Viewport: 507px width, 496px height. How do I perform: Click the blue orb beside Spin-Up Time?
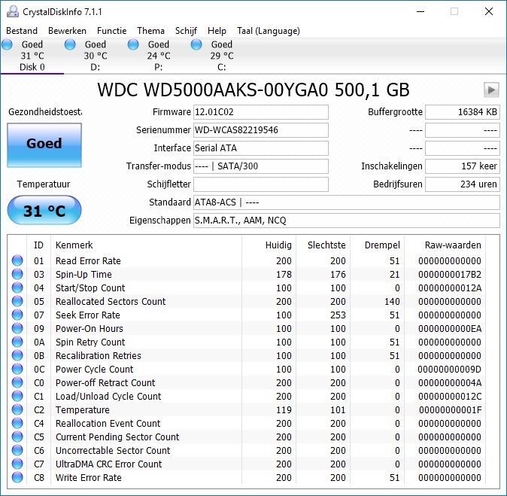(x=17, y=274)
